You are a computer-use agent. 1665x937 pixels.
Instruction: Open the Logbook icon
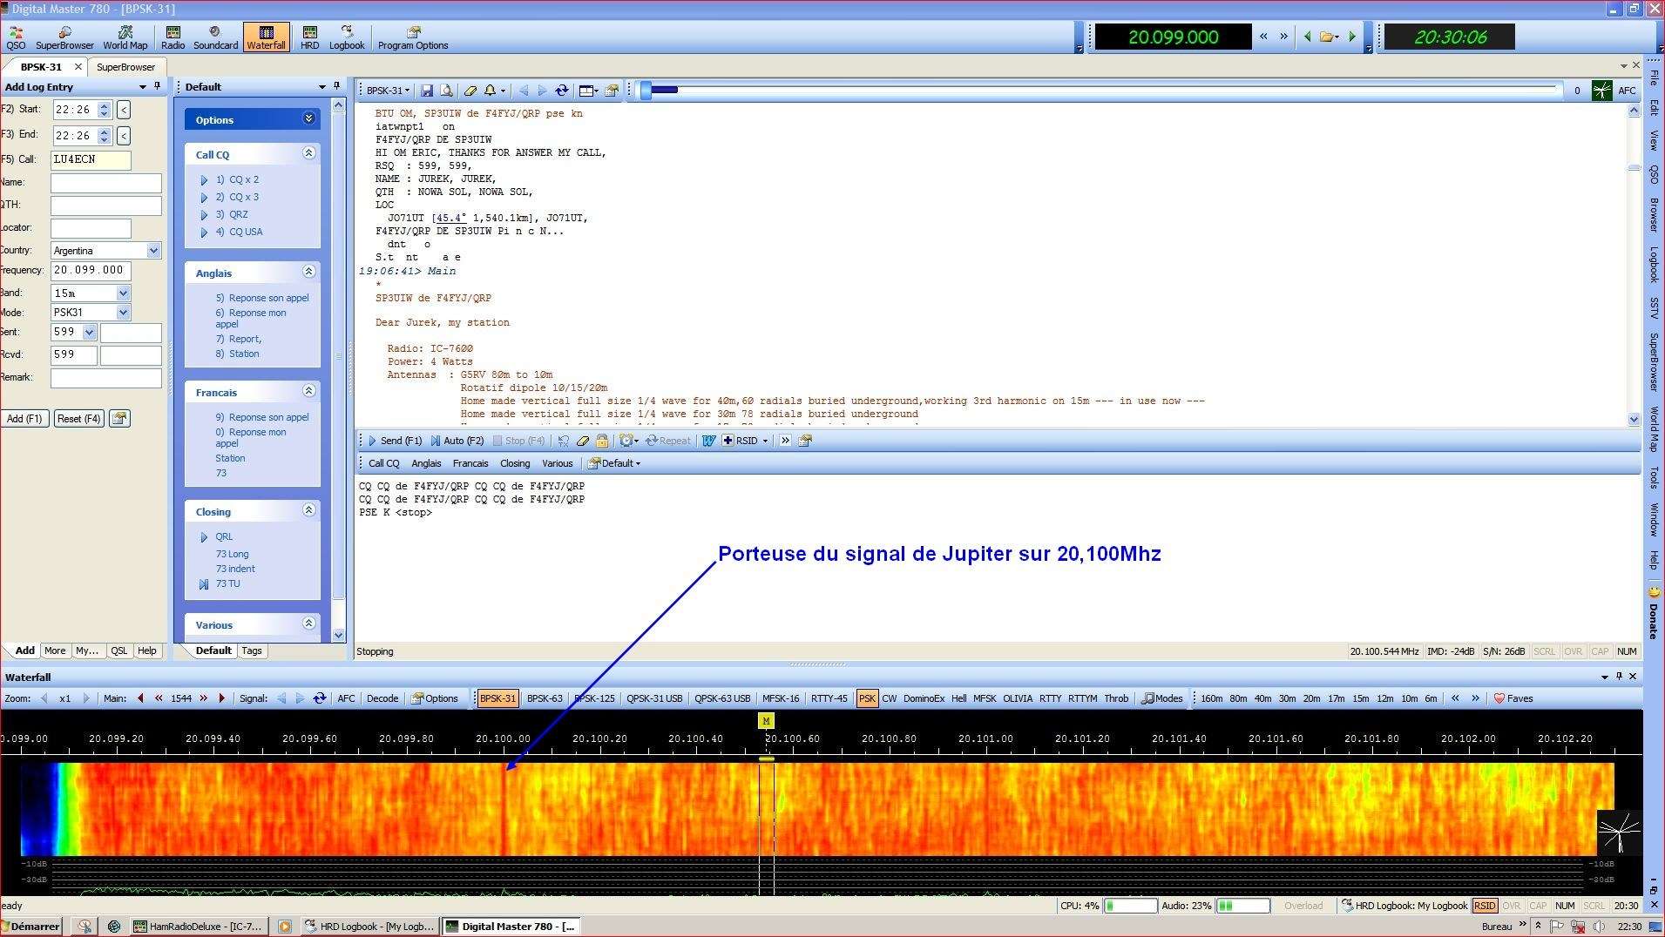347,37
